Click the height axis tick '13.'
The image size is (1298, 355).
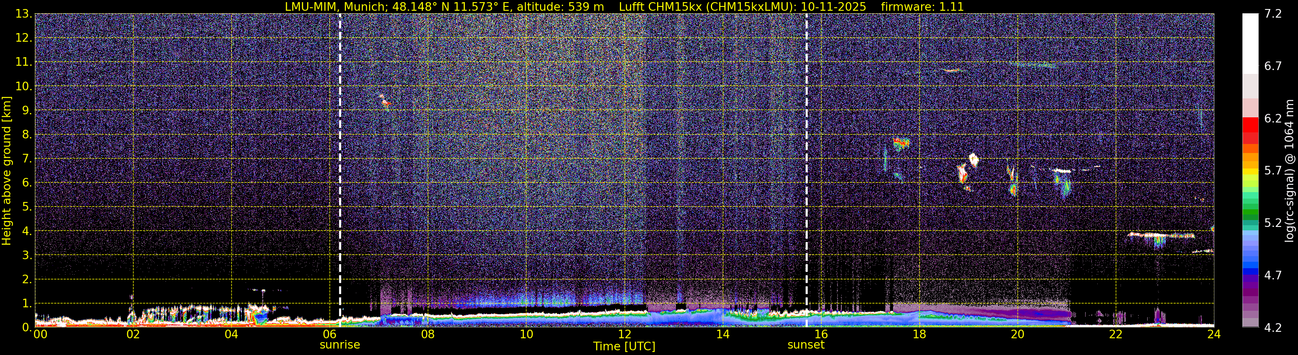[24, 14]
